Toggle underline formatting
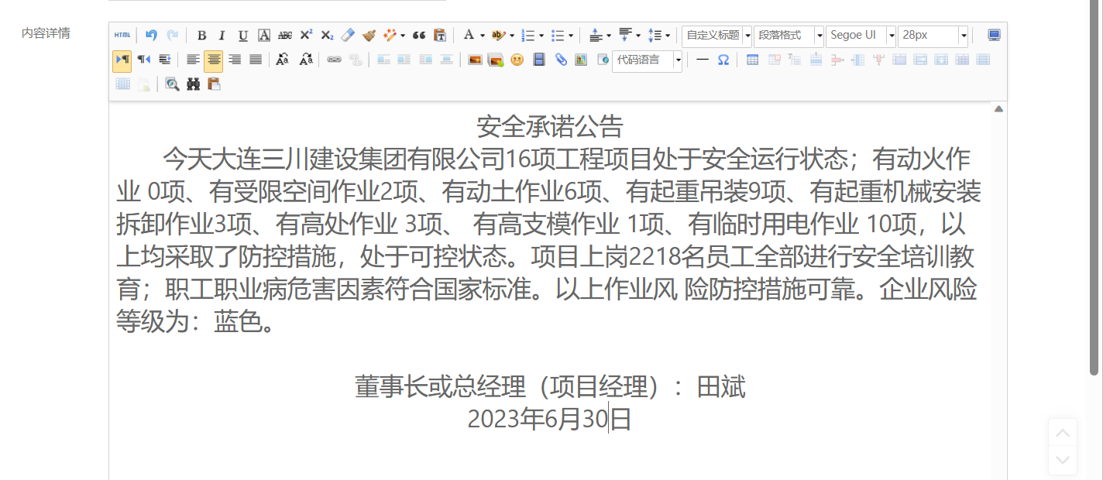The width and height of the screenshot is (1103, 480). click(243, 35)
